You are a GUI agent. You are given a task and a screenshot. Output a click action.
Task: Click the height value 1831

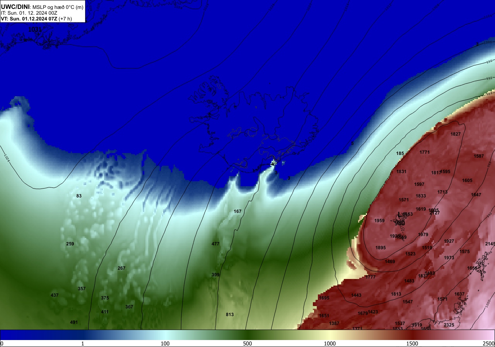[401, 172]
